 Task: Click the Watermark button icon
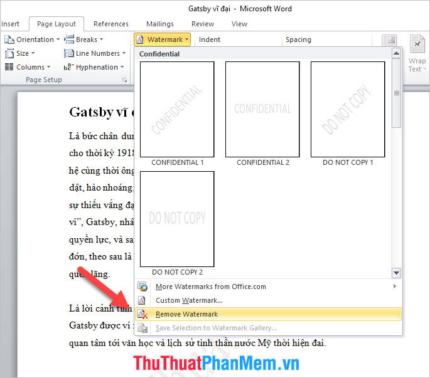pos(140,39)
